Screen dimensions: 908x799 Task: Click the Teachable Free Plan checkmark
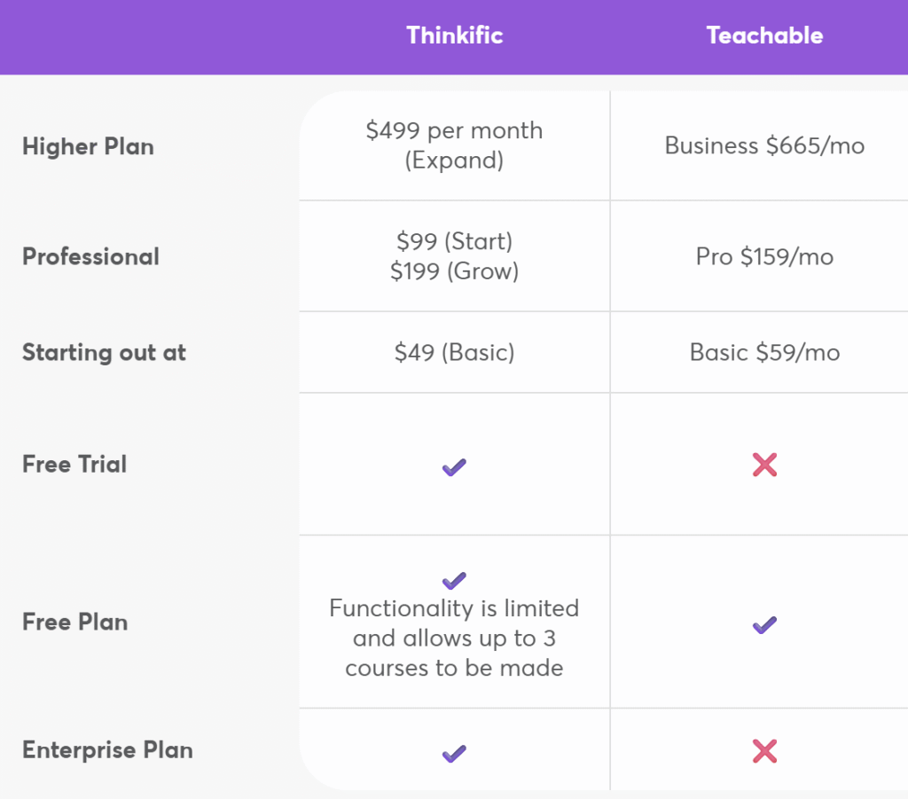pyautogui.click(x=764, y=624)
